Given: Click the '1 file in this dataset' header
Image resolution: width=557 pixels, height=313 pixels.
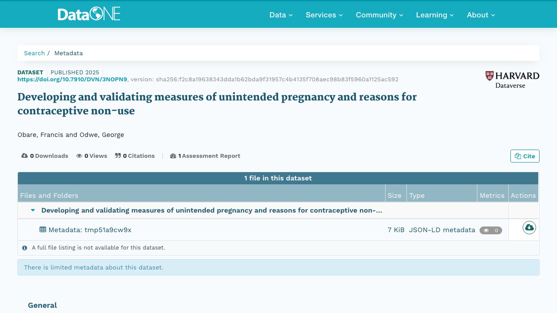Looking at the screenshot, I should tap(278, 178).
